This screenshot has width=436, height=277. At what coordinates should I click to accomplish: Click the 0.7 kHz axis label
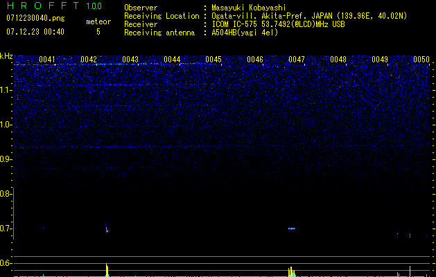coord(6,229)
